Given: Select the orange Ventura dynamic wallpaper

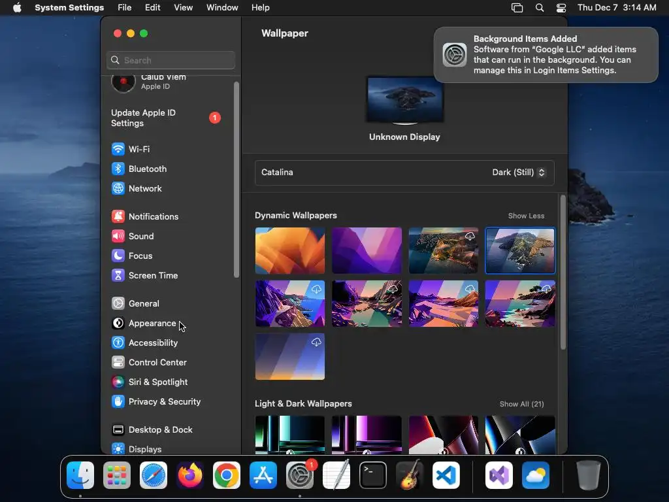Looking at the screenshot, I should point(290,250).
